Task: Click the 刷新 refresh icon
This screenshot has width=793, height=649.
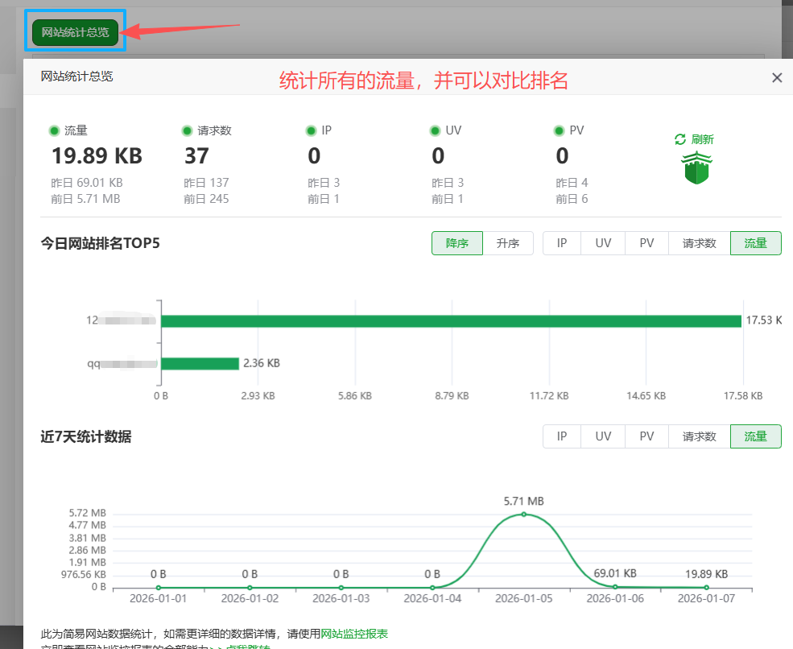Action: pos(680,139)
